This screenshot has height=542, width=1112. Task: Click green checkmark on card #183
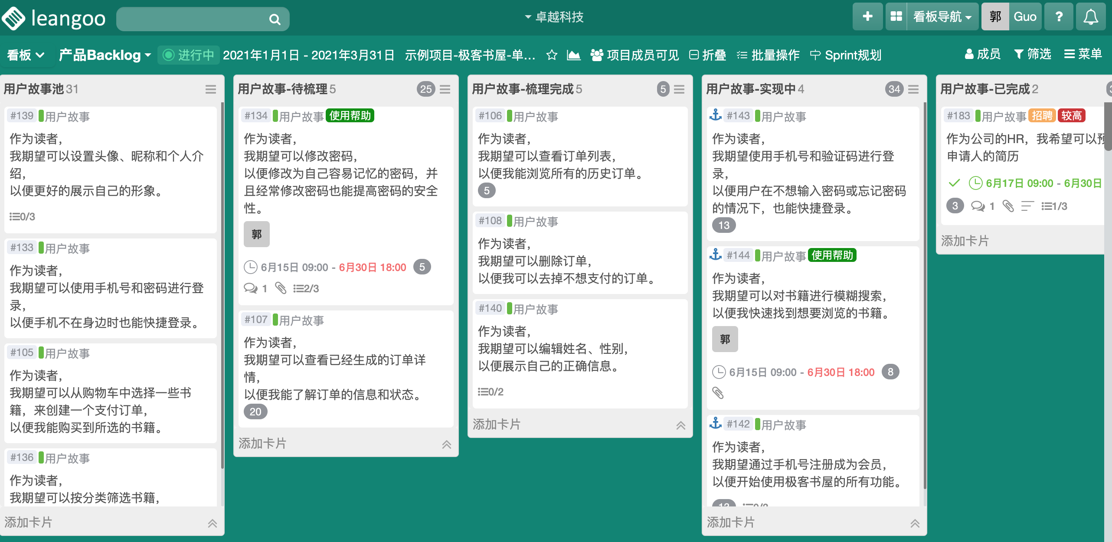(x=954, y=183)
